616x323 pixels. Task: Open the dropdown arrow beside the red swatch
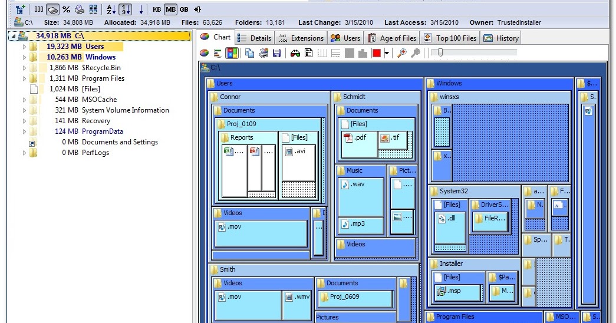click(387, 54)
